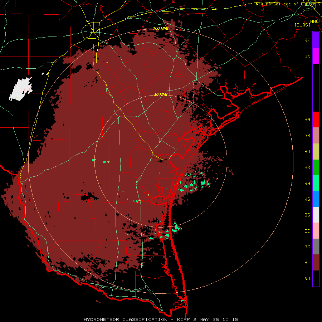The image size is (322, 322).
Task: Click the '100 NMI' range ring label
Action: (161, 28)
